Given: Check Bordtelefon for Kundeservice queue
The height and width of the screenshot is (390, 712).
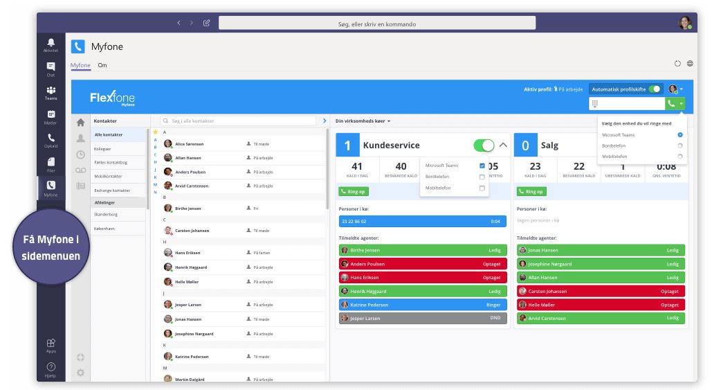Looking at the screenshot, I should click(x=482, y=177).
